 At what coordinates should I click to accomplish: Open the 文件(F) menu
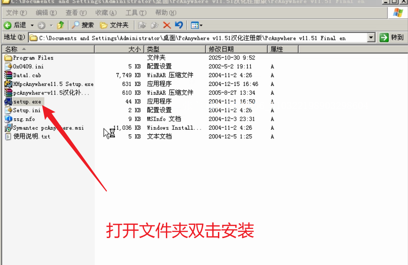16,12
